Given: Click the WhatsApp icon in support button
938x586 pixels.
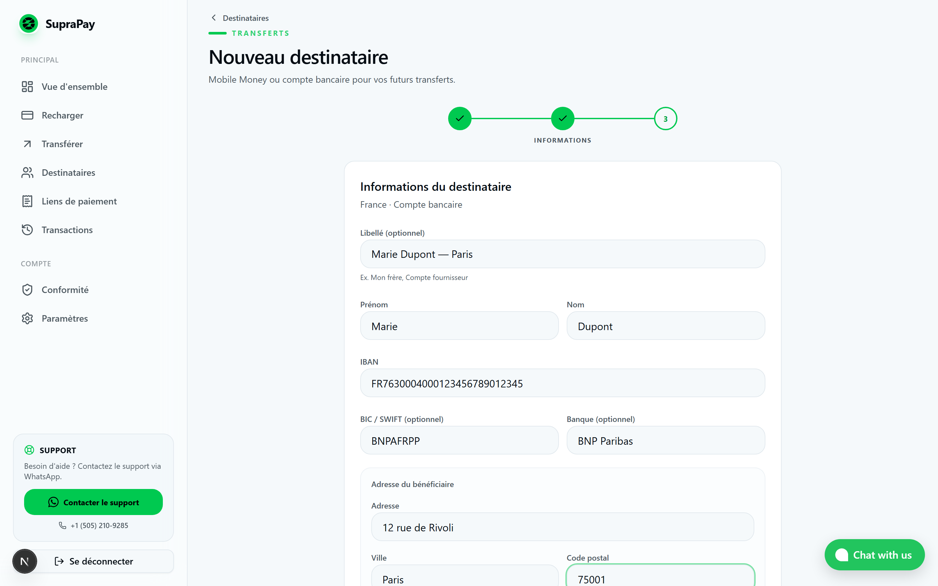Looking at the screenshot, I should click(53, 502).
